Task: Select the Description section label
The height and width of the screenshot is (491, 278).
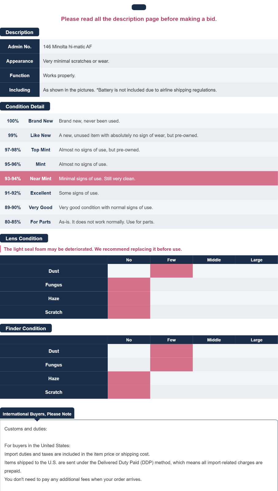Action: (20, 32)
